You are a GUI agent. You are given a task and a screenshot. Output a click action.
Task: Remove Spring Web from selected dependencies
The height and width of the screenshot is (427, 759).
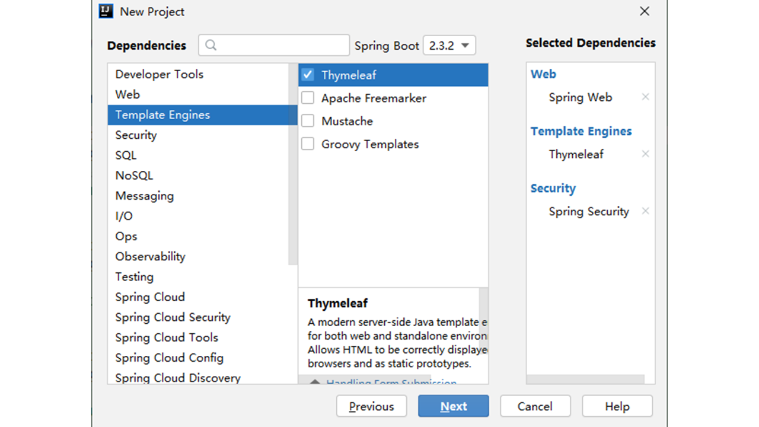point(646,97)
